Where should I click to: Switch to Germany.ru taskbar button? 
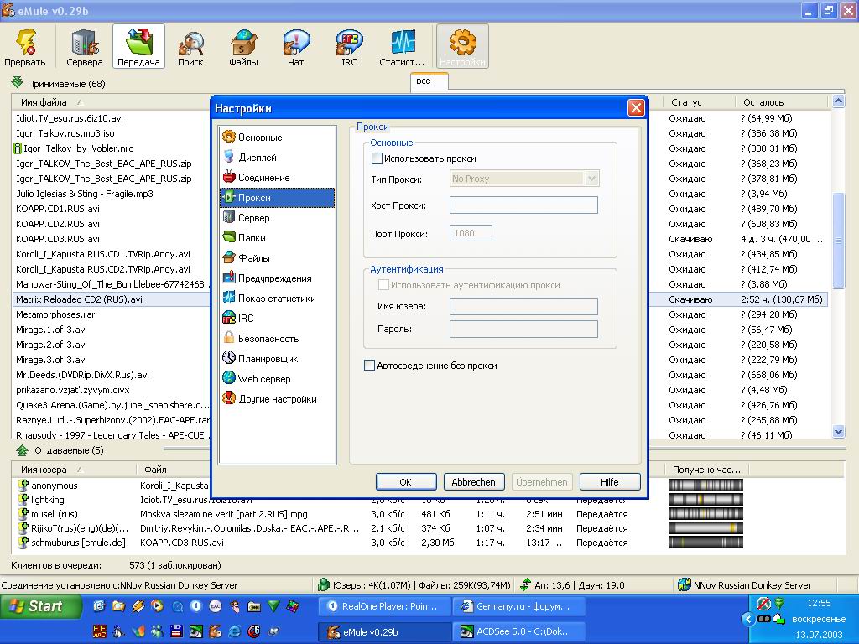pyautogui.click(x=518, y=606)
